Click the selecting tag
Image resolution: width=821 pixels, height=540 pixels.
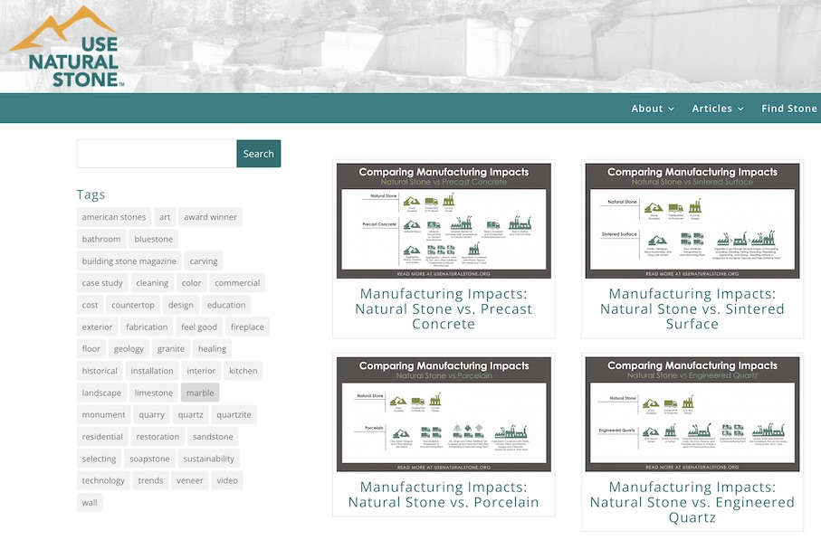pyautogui.click(x=99, y=459)
